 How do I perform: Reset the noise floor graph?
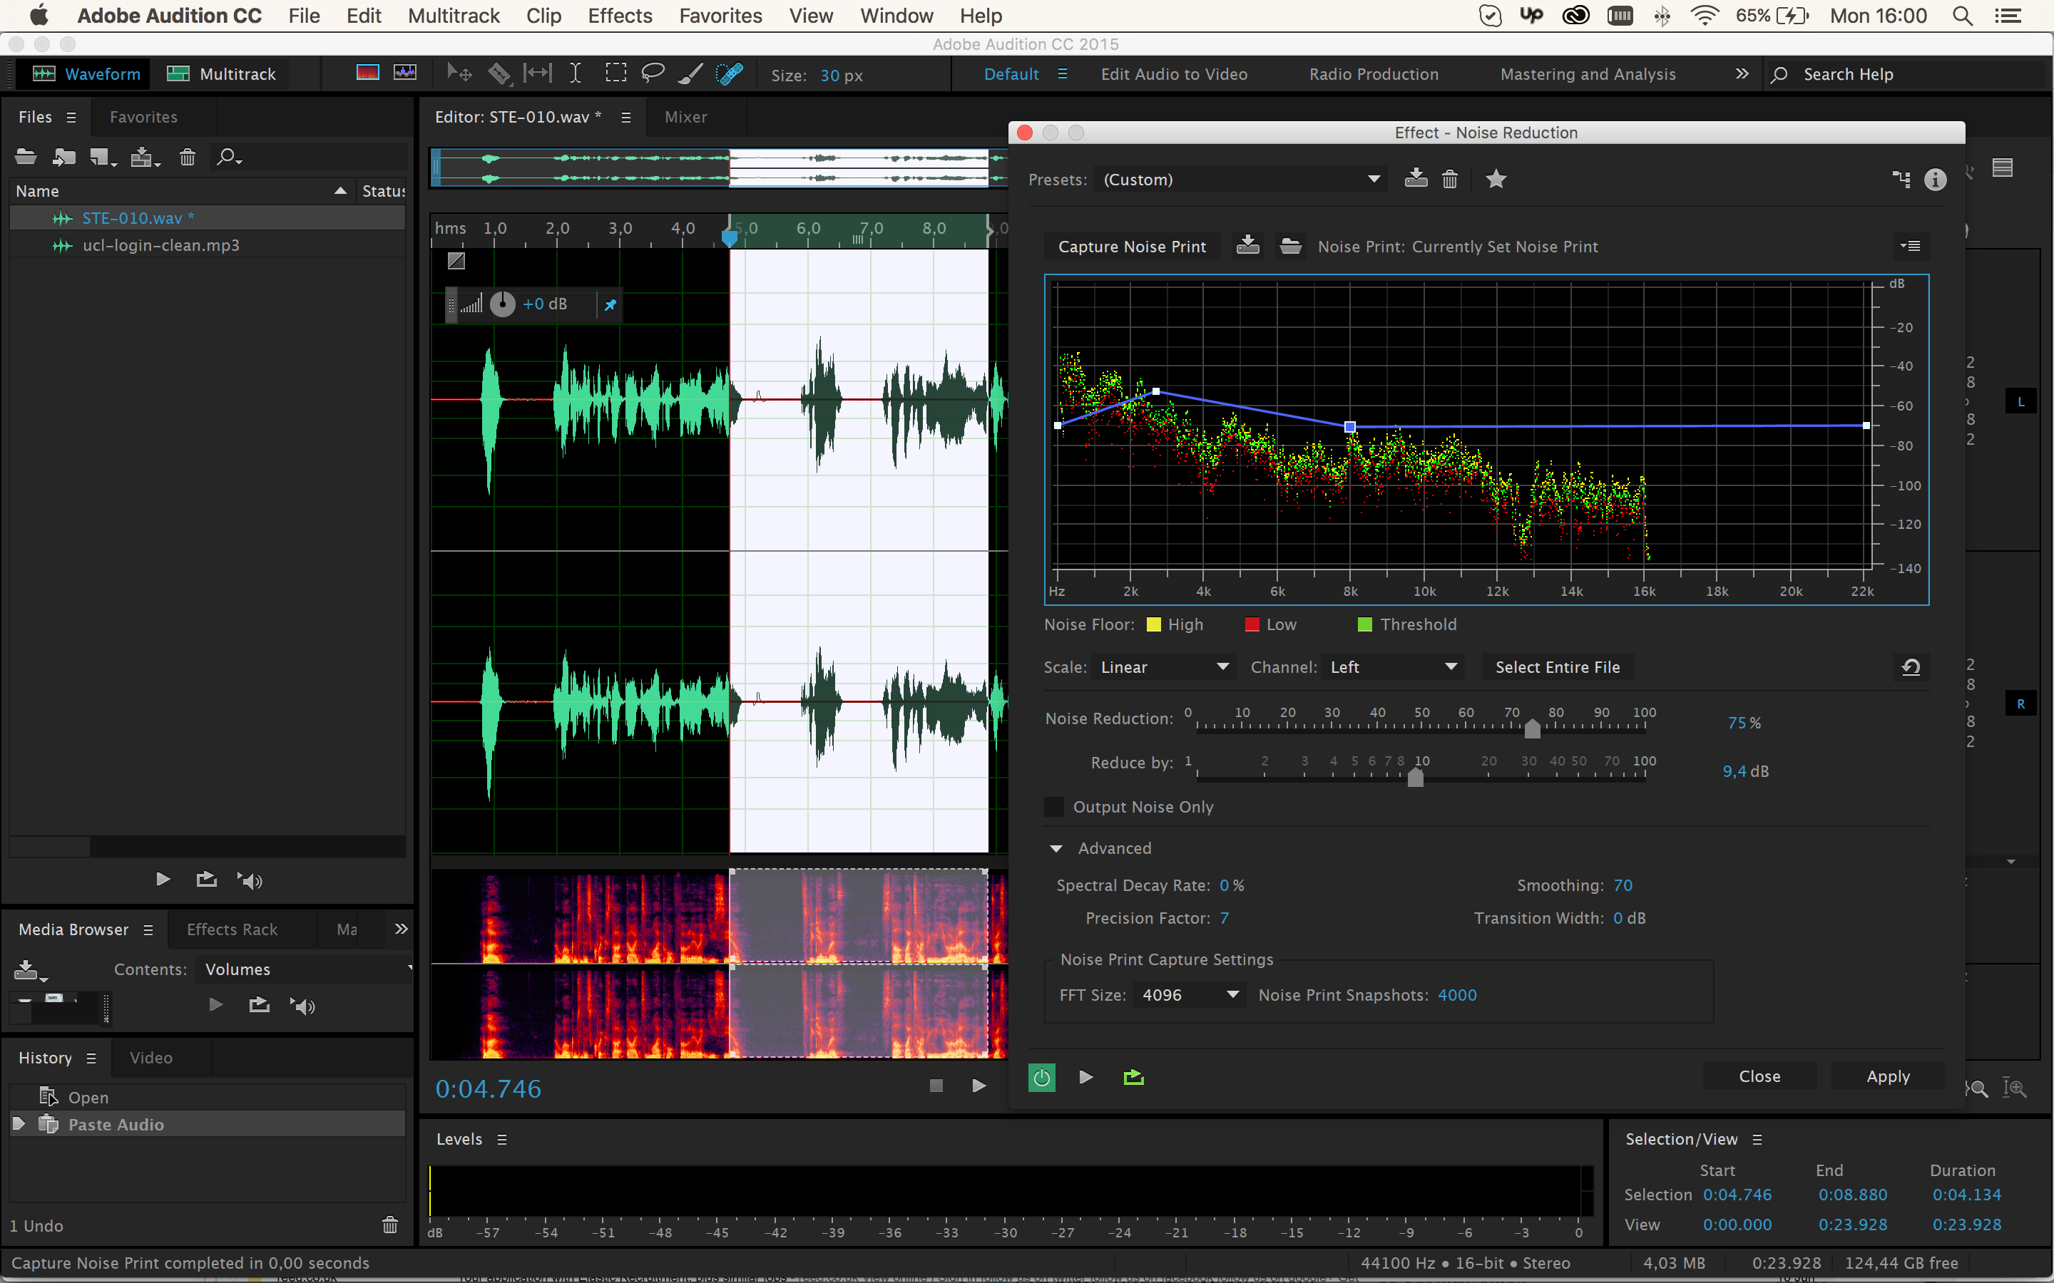1911,667
